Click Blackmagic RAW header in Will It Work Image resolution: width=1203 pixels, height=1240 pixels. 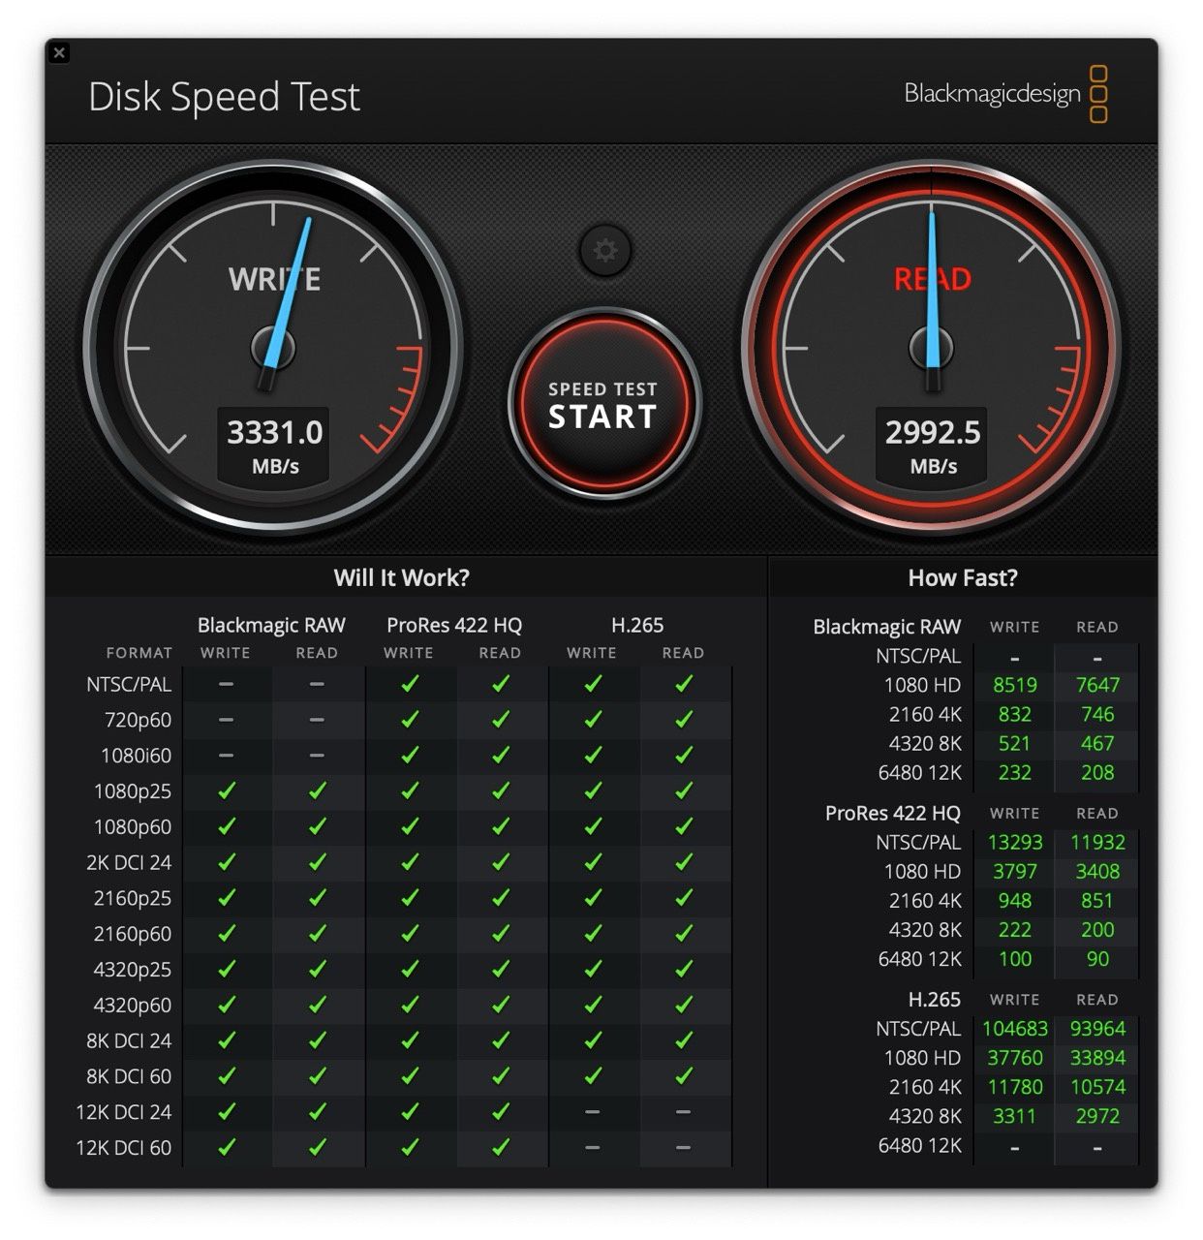[271, 626]
